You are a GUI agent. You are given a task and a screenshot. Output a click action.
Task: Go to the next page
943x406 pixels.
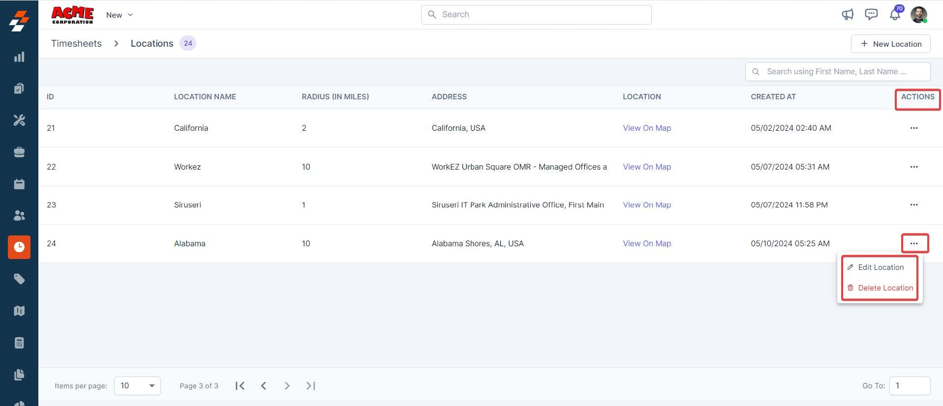pyautogui.click(x=287, y=386)
